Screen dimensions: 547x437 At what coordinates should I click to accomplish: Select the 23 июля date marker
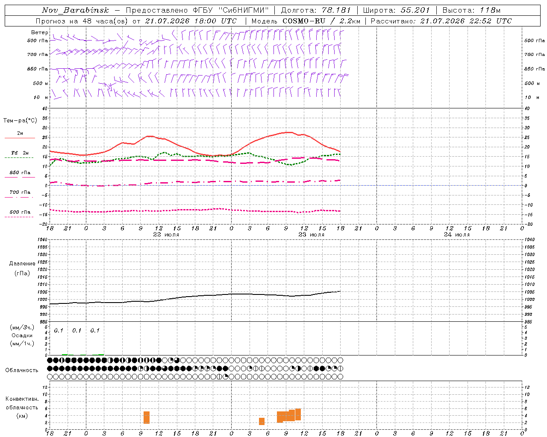(311, 235)
